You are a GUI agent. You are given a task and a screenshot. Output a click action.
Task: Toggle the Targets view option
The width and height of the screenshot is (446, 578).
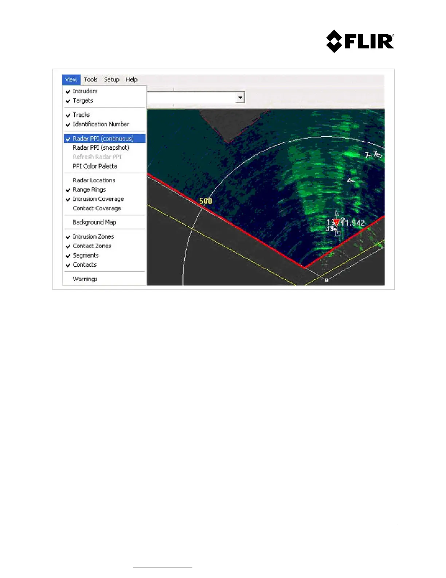tap(105, 101)
